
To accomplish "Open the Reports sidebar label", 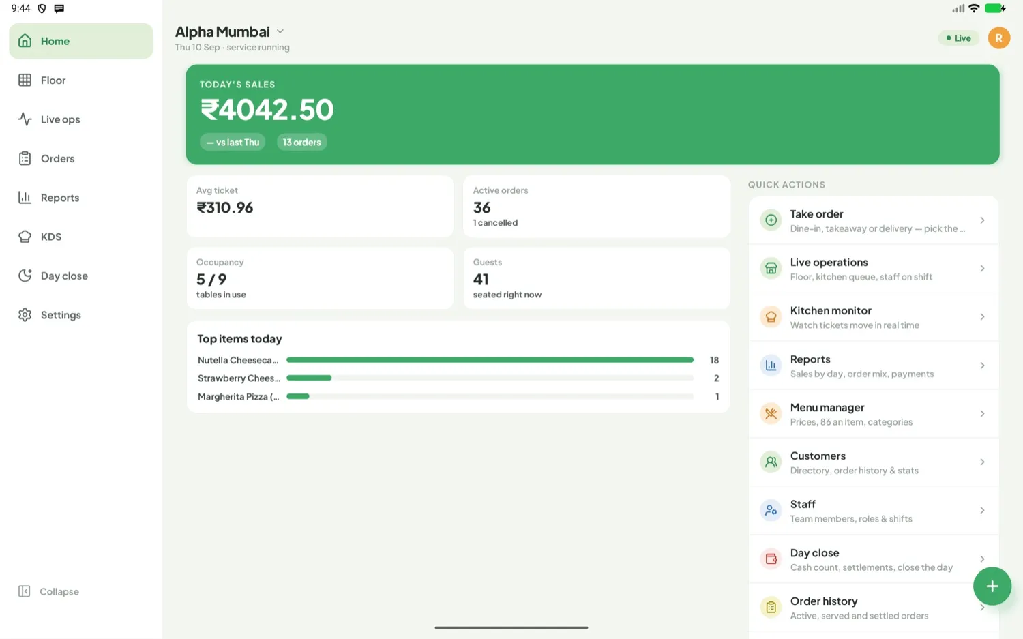I will [60, 198].
